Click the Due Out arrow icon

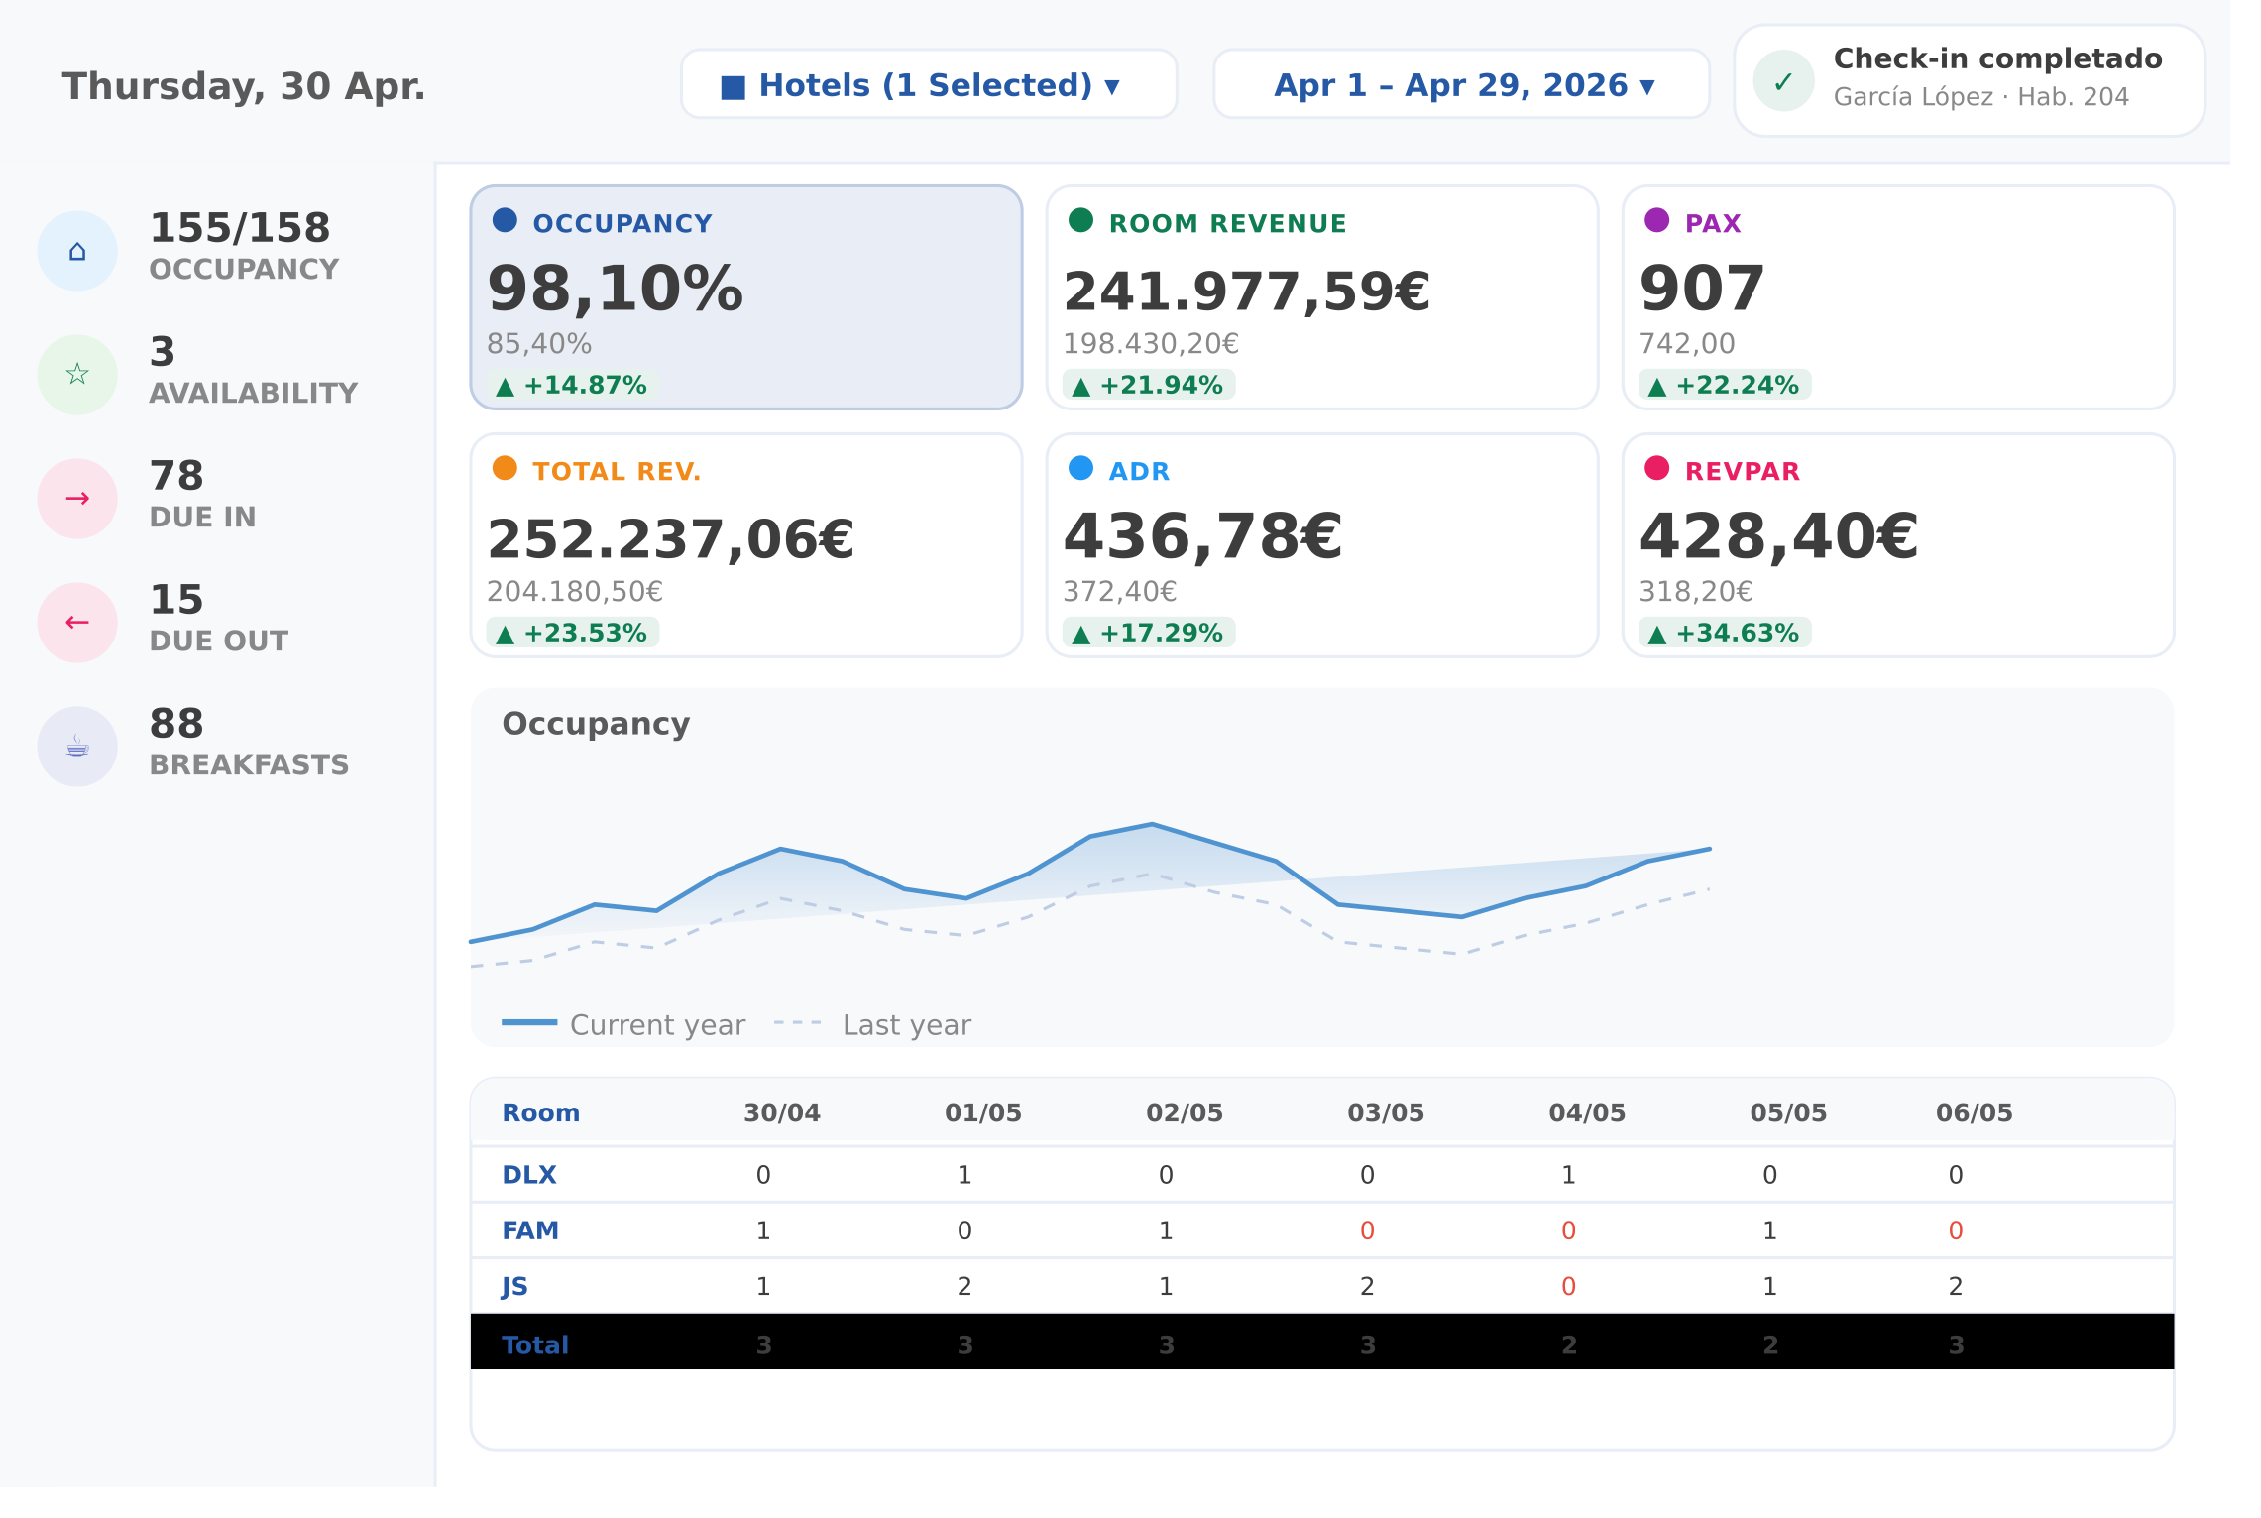pyautogui.click(x=77, y=623)
